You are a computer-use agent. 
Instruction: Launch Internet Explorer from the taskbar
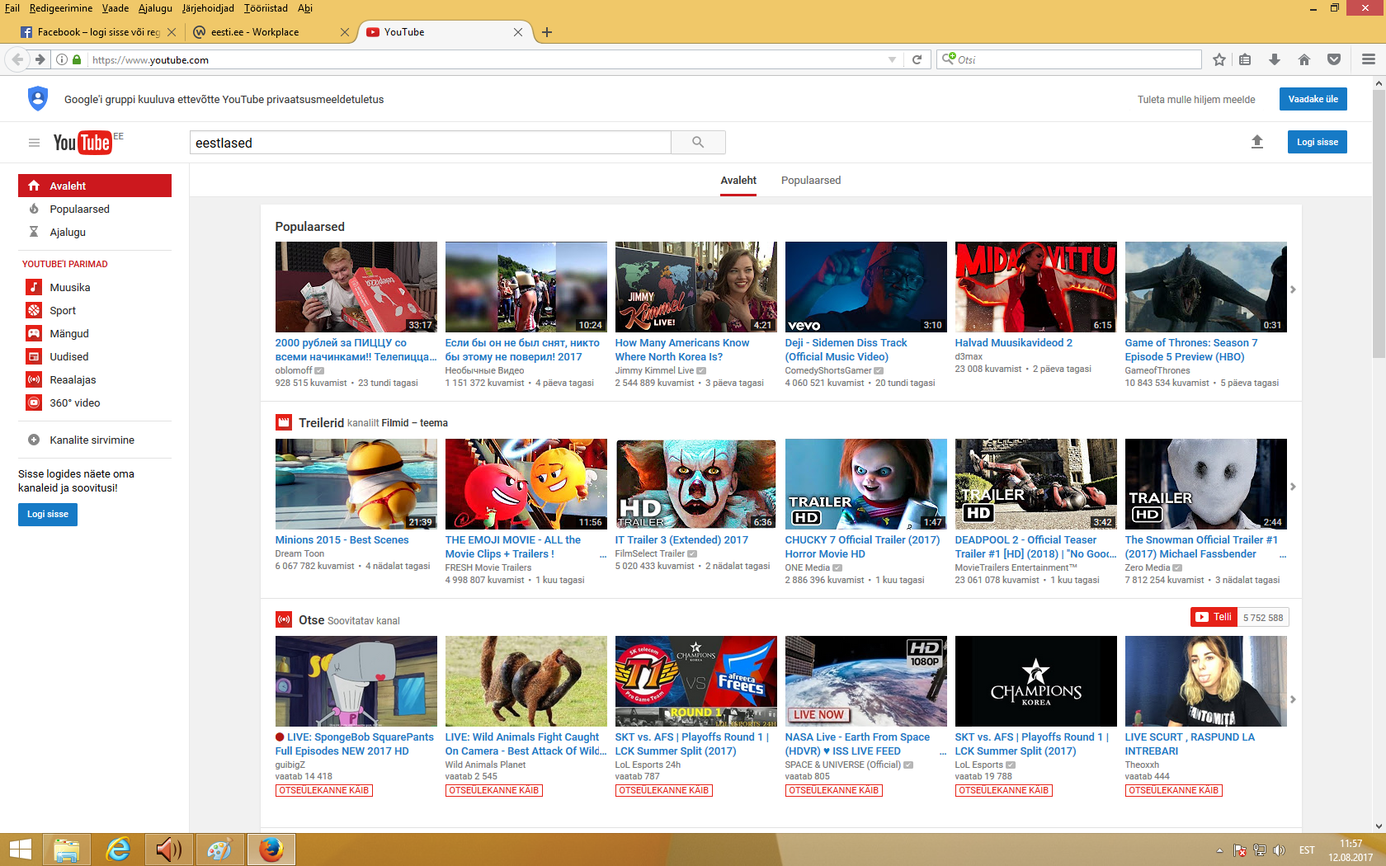pos(118,850)
